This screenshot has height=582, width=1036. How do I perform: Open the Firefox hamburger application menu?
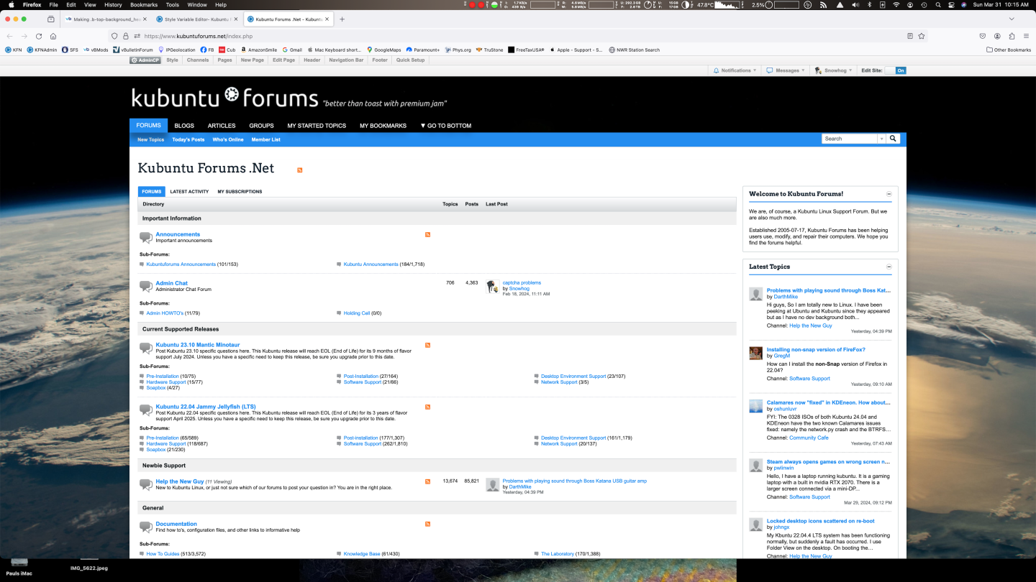(1026, 36)
